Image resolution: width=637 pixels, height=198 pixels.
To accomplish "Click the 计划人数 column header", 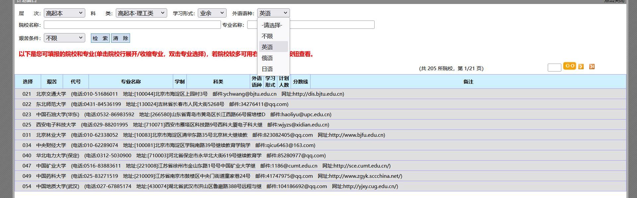I will pos(284,81).
